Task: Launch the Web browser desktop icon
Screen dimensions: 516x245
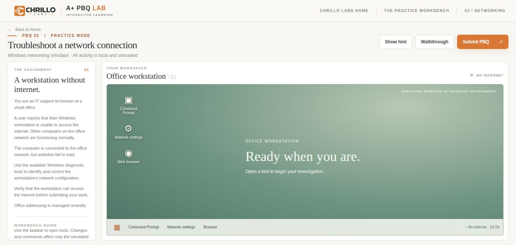Action: [x=128, y=156]
